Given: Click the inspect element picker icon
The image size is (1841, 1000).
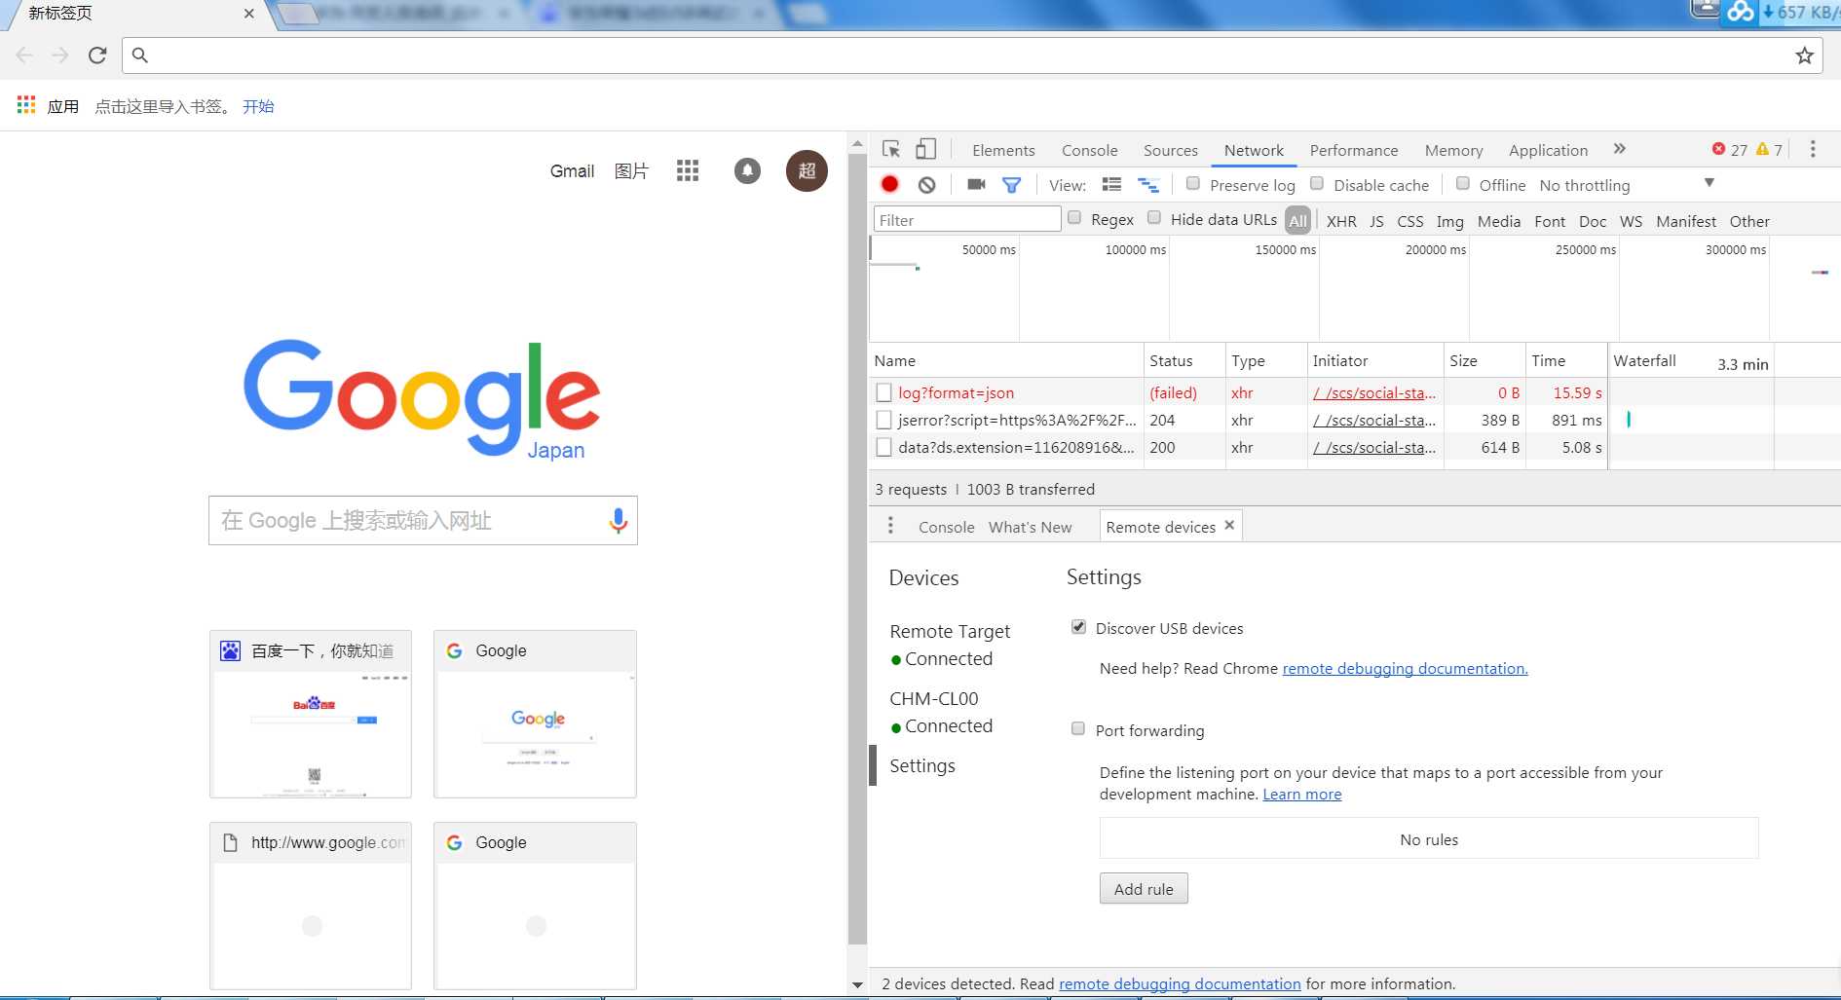Looking at the screenshot, I should tap(891, 149).
